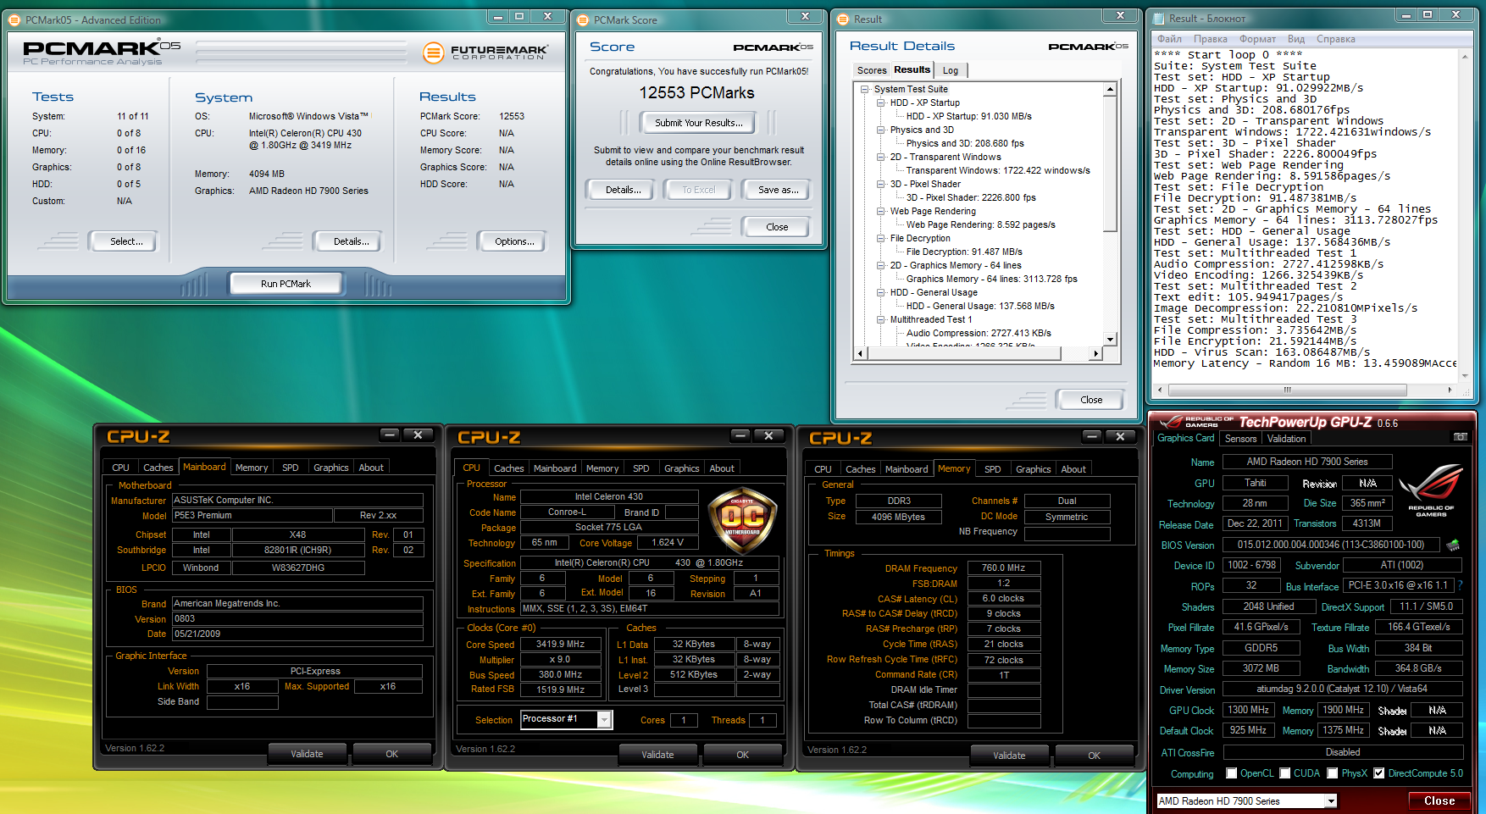The height and width of the screenshot is (814, 1486).
Task: Open the Sensors tab in GPU-Z
Action: 1240,439
